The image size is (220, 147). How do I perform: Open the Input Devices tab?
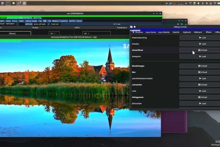point(164,32)
